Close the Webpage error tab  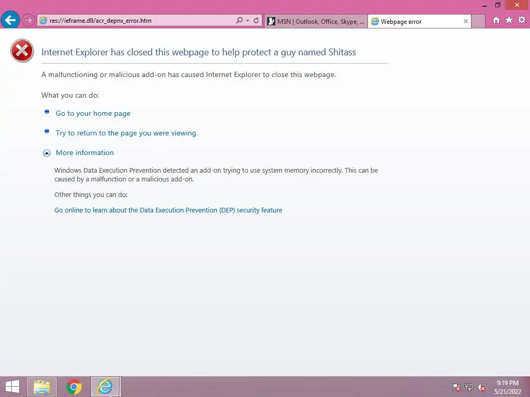(465, 21)
